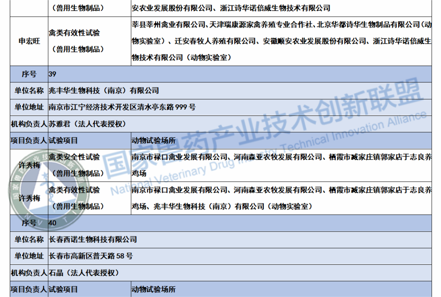
Task: Click 许秀梅 in the 禽类有效性试验 row
Action: point(29,198)
